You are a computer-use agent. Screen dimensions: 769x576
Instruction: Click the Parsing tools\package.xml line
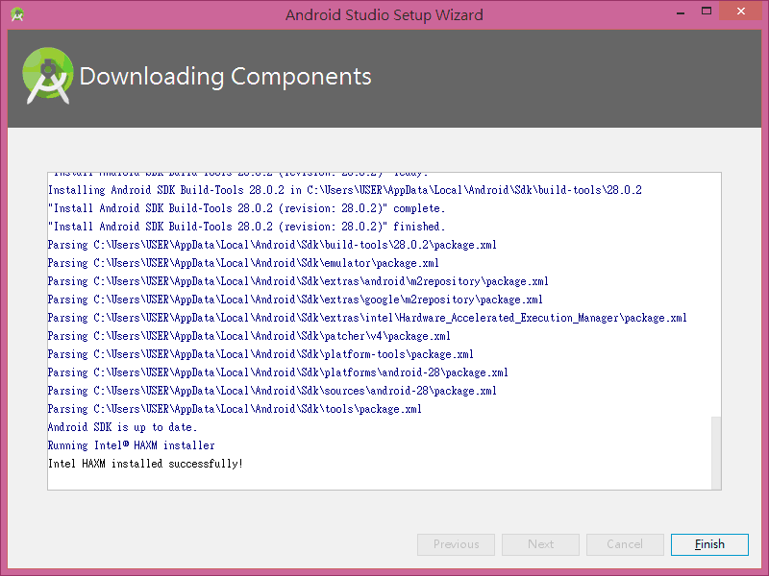pyautogui.click(x=235, y=409)
